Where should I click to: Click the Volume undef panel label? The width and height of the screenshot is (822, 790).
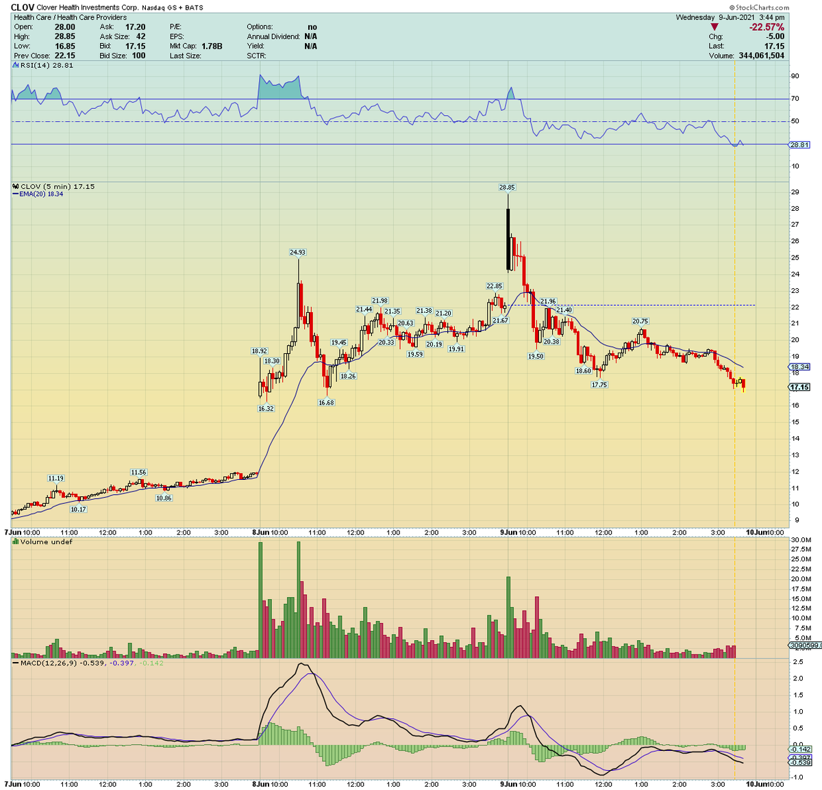pyautogui.click(x=45, y=541)
